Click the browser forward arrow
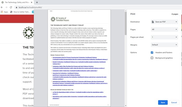The image size is (182, 107). (x=6, y=7)
